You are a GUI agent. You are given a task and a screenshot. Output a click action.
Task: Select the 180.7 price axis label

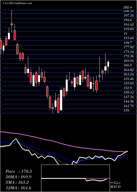click(x=128, y=43)
